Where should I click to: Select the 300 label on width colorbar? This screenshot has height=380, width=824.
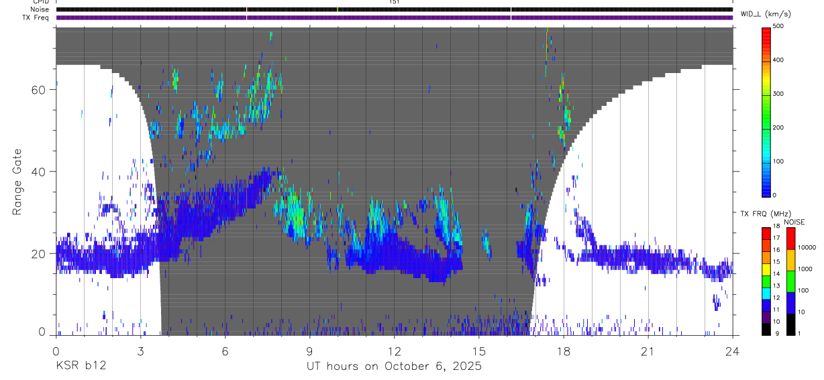tap(778, 94)
